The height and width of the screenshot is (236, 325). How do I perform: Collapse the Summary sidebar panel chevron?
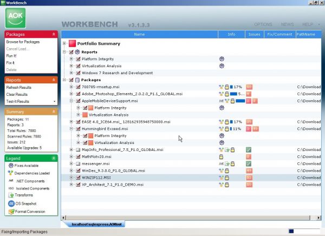click(x=54, y=112)
